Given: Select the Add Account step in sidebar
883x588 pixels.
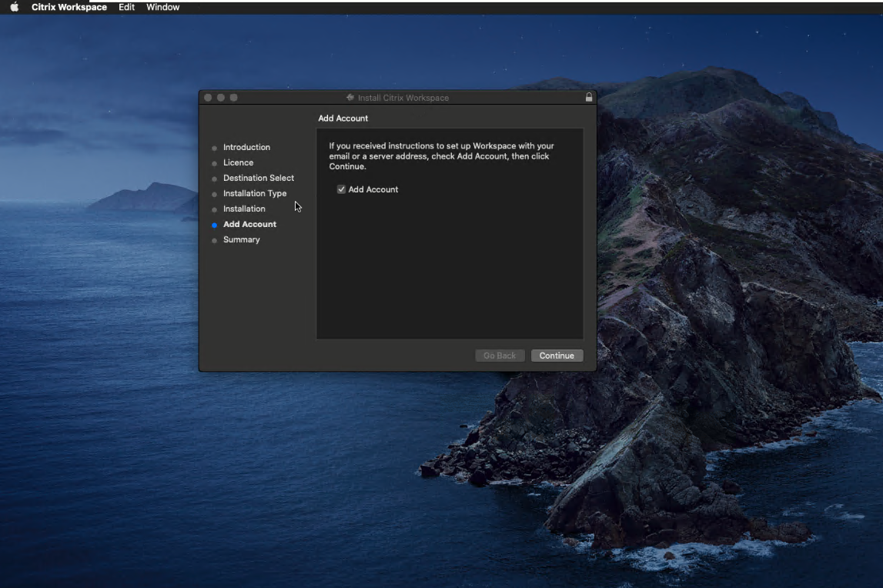Looking at the screenshot, I should click(249, 224).
